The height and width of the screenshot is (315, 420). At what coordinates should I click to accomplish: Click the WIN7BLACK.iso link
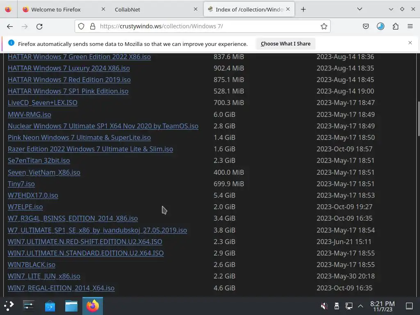click(32, 265)
